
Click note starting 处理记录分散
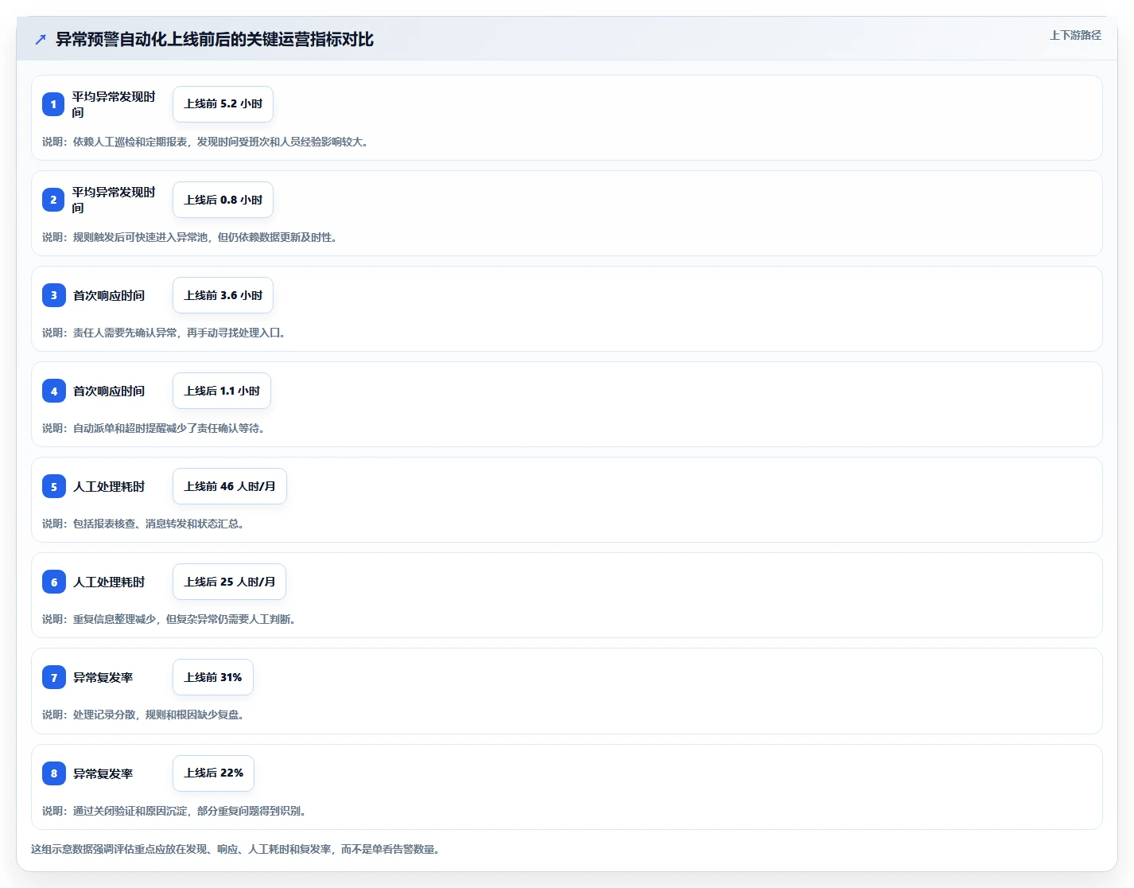(143, 715)
